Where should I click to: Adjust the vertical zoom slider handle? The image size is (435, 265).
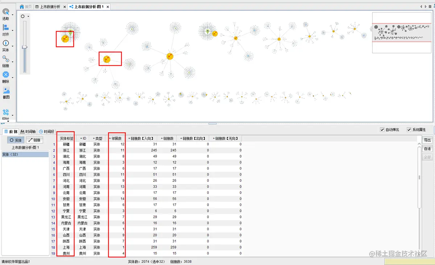(25, 47)
